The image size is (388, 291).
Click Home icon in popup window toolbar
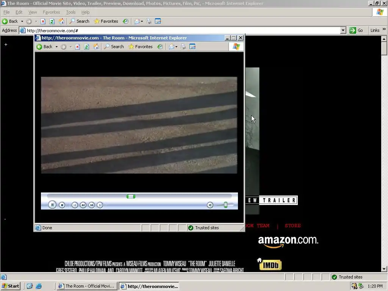tap(96, 47)
